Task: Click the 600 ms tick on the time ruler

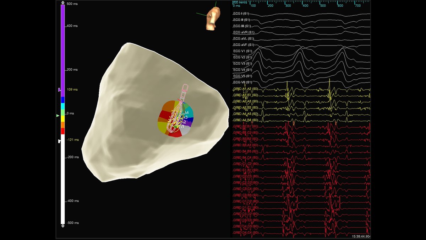Action: (x=340, y=6)
